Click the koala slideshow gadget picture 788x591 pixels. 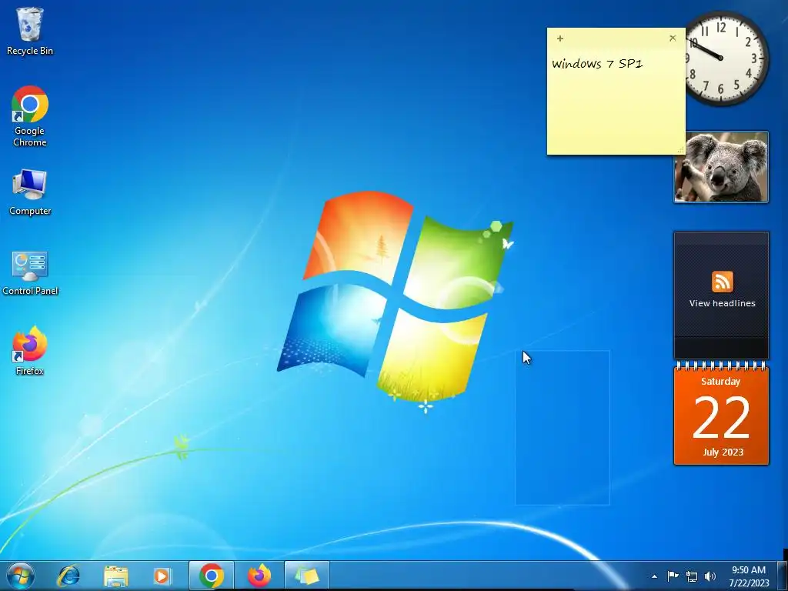[721, 167]
